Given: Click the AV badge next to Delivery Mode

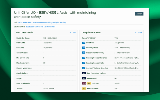Looking at the screenshot, I should 84,48.
